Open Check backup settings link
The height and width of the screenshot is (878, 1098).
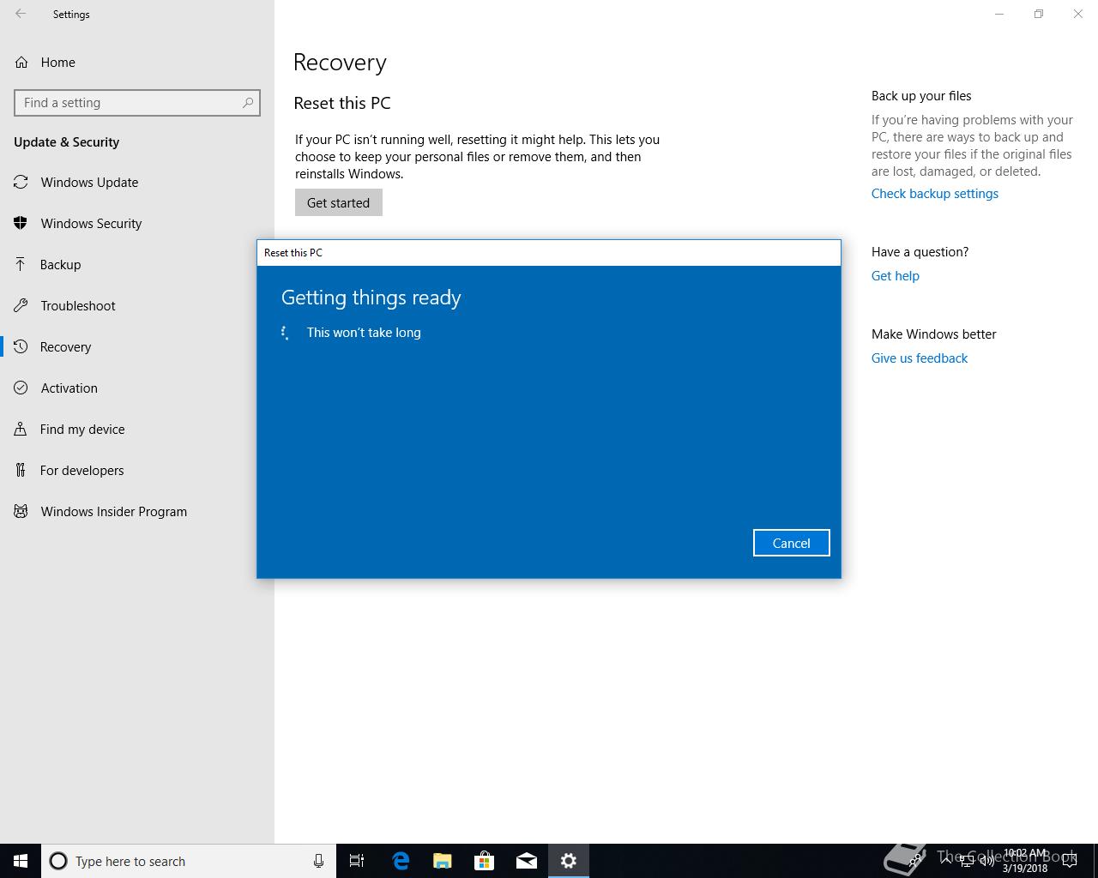[x=934, y=194]
